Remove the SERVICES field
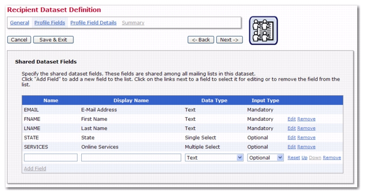This screenshot has width=365, height=195. (306, 147)
